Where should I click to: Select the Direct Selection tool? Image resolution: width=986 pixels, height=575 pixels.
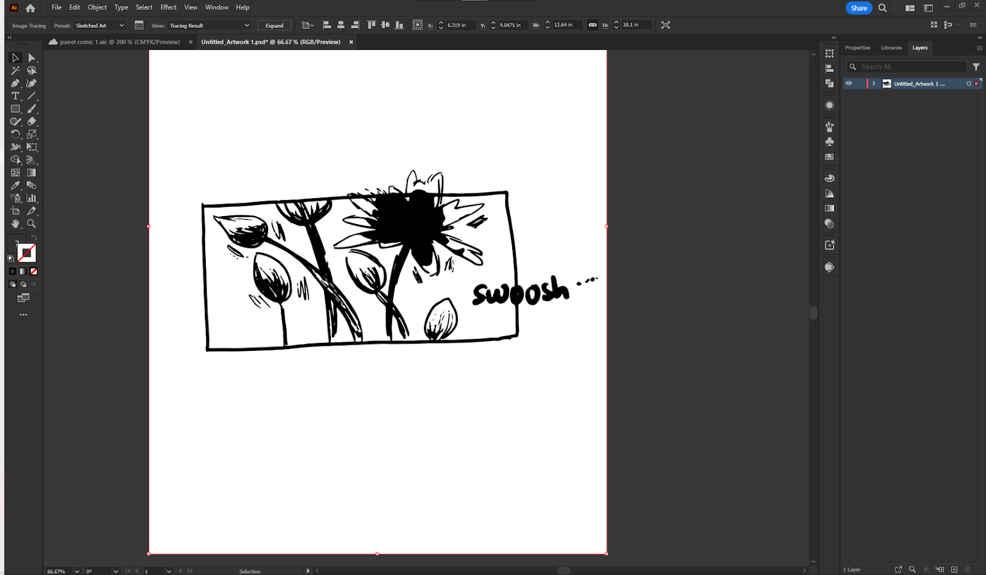(32, 58)
